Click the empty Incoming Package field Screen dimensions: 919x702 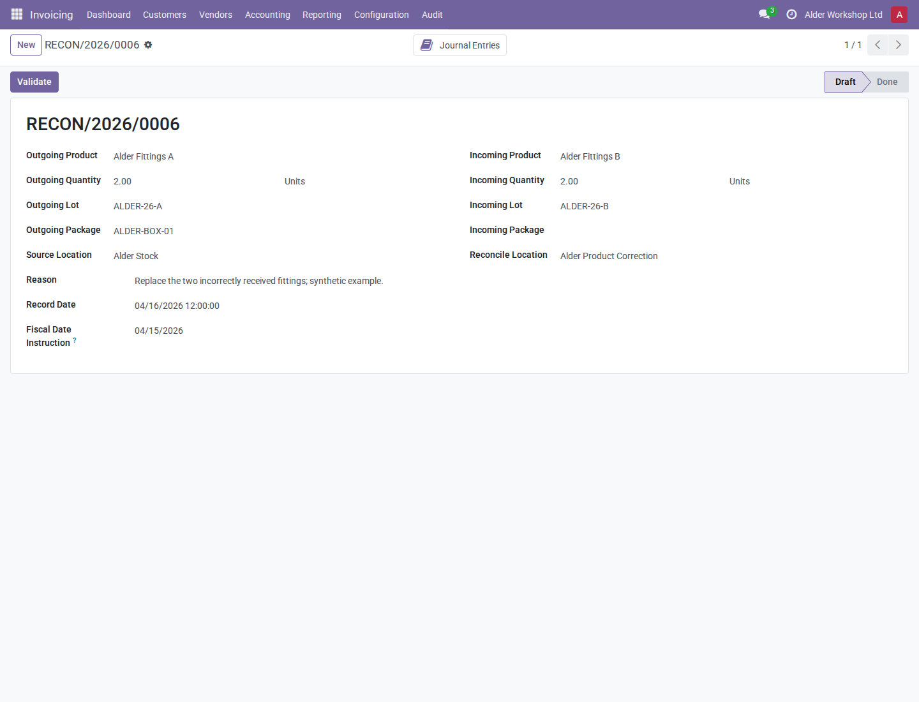[x=726, y=231]
